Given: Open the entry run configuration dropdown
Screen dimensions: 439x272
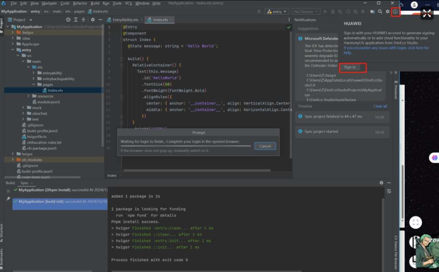Looking at the screenshot, I should [277, 12].
